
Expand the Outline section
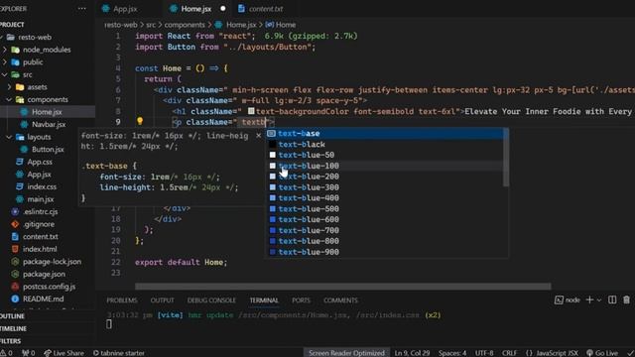(x=12, y=316)
